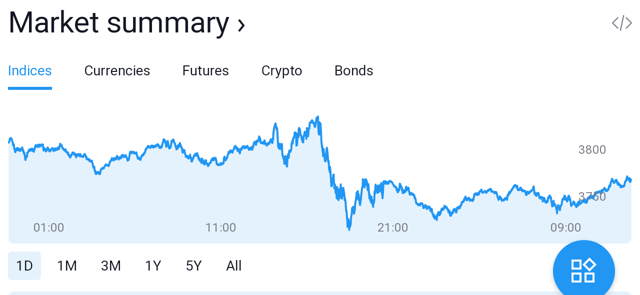The width and height of the screenshot is (640, 295).
Task: Open the blue widgets floating button
Action: [583, 271]
